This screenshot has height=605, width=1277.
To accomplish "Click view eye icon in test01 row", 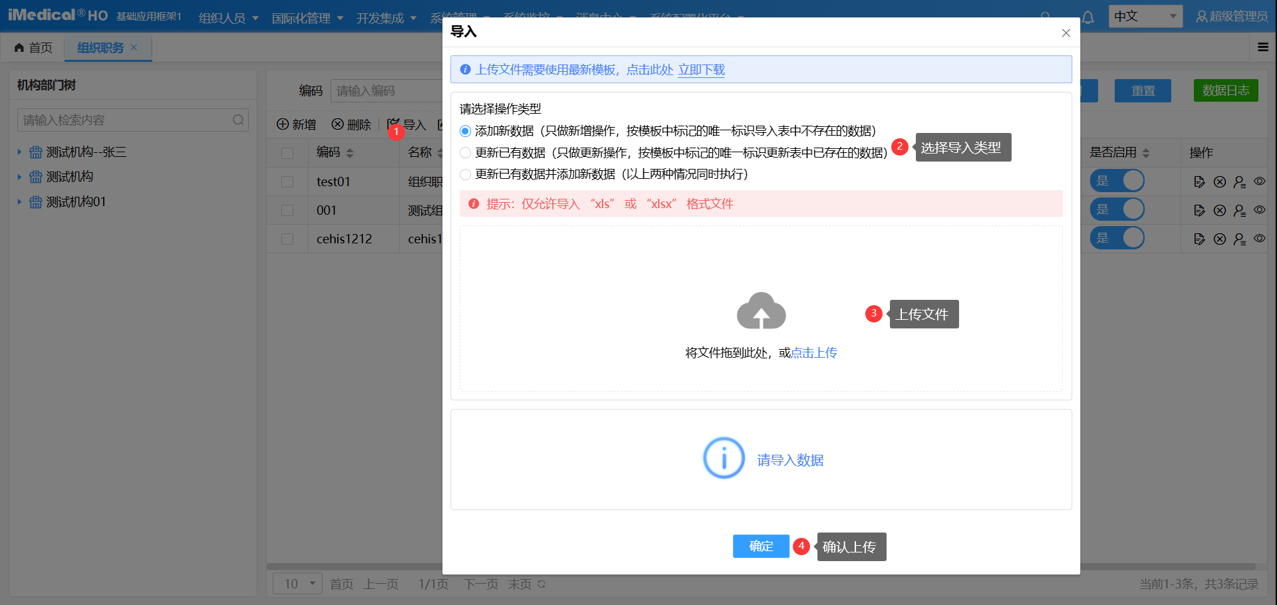I will 1259,181.
